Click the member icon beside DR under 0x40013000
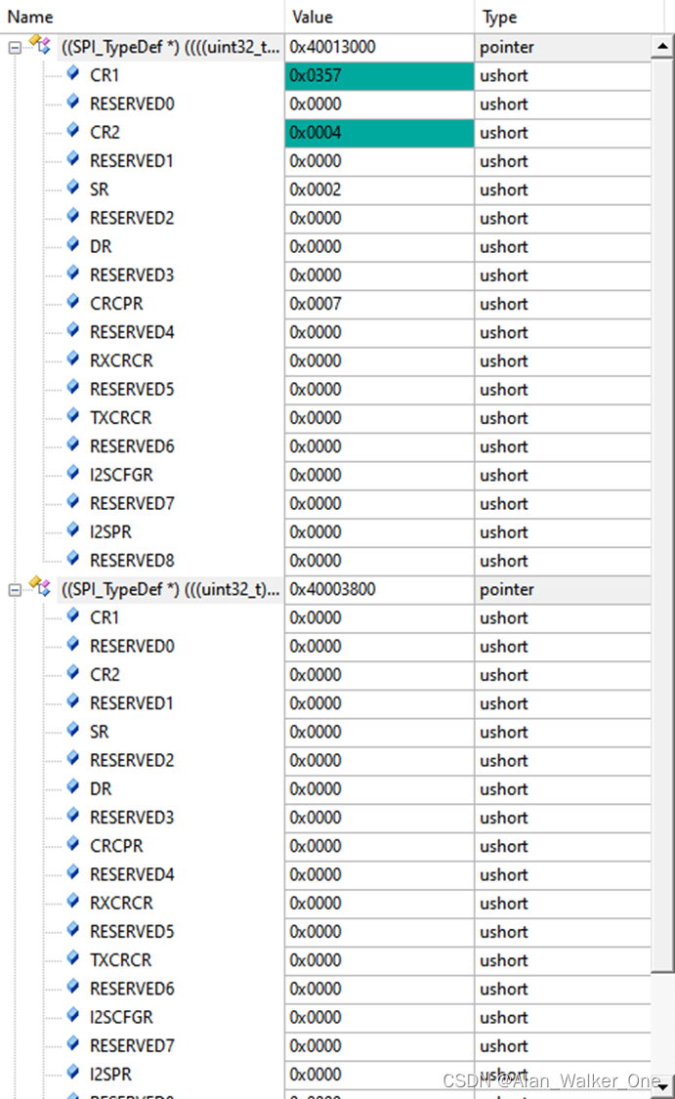 (x=73, y=244)
